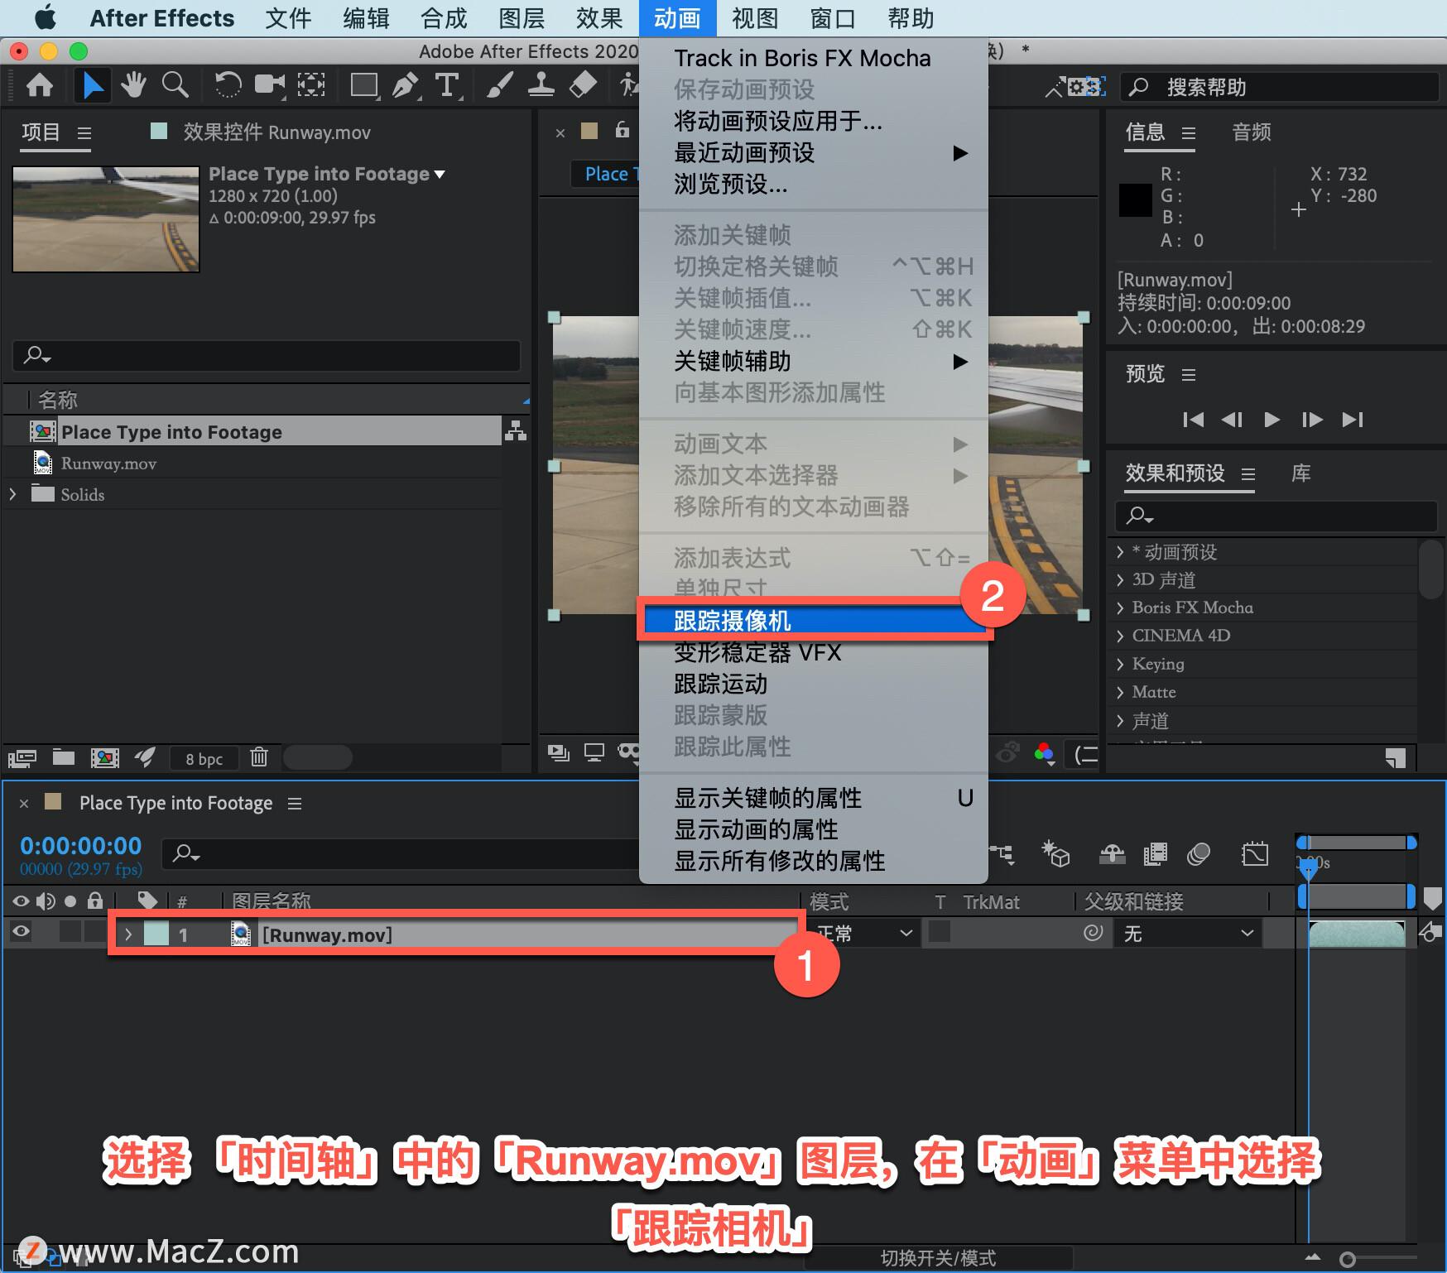Switch to the 音频 tab

[x=1251, y=132]
